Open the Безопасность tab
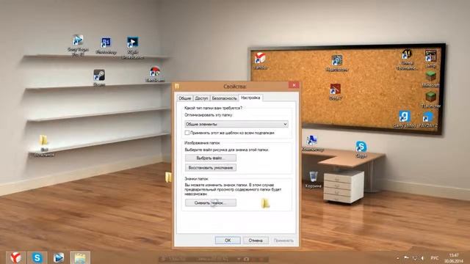 click(224, 98)
